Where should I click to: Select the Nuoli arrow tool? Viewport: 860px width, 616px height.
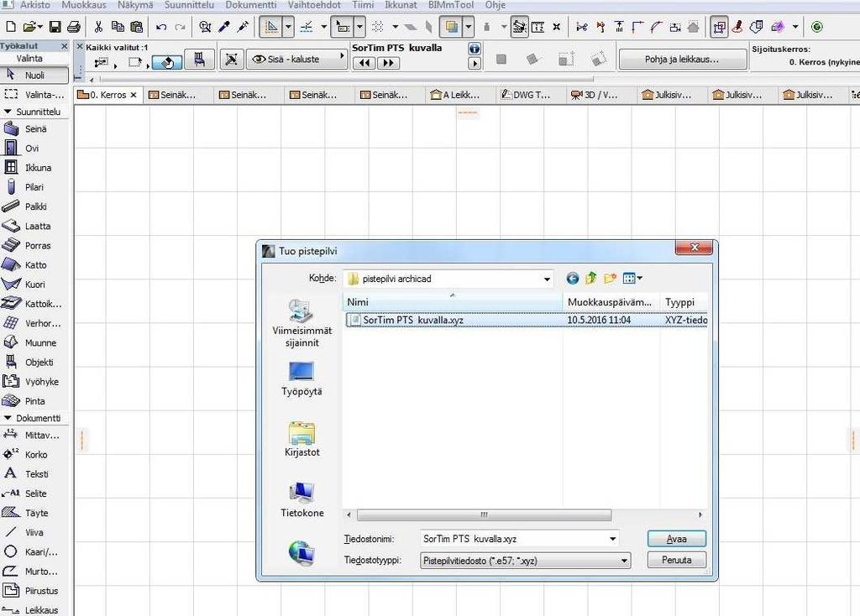coord(34,75)
